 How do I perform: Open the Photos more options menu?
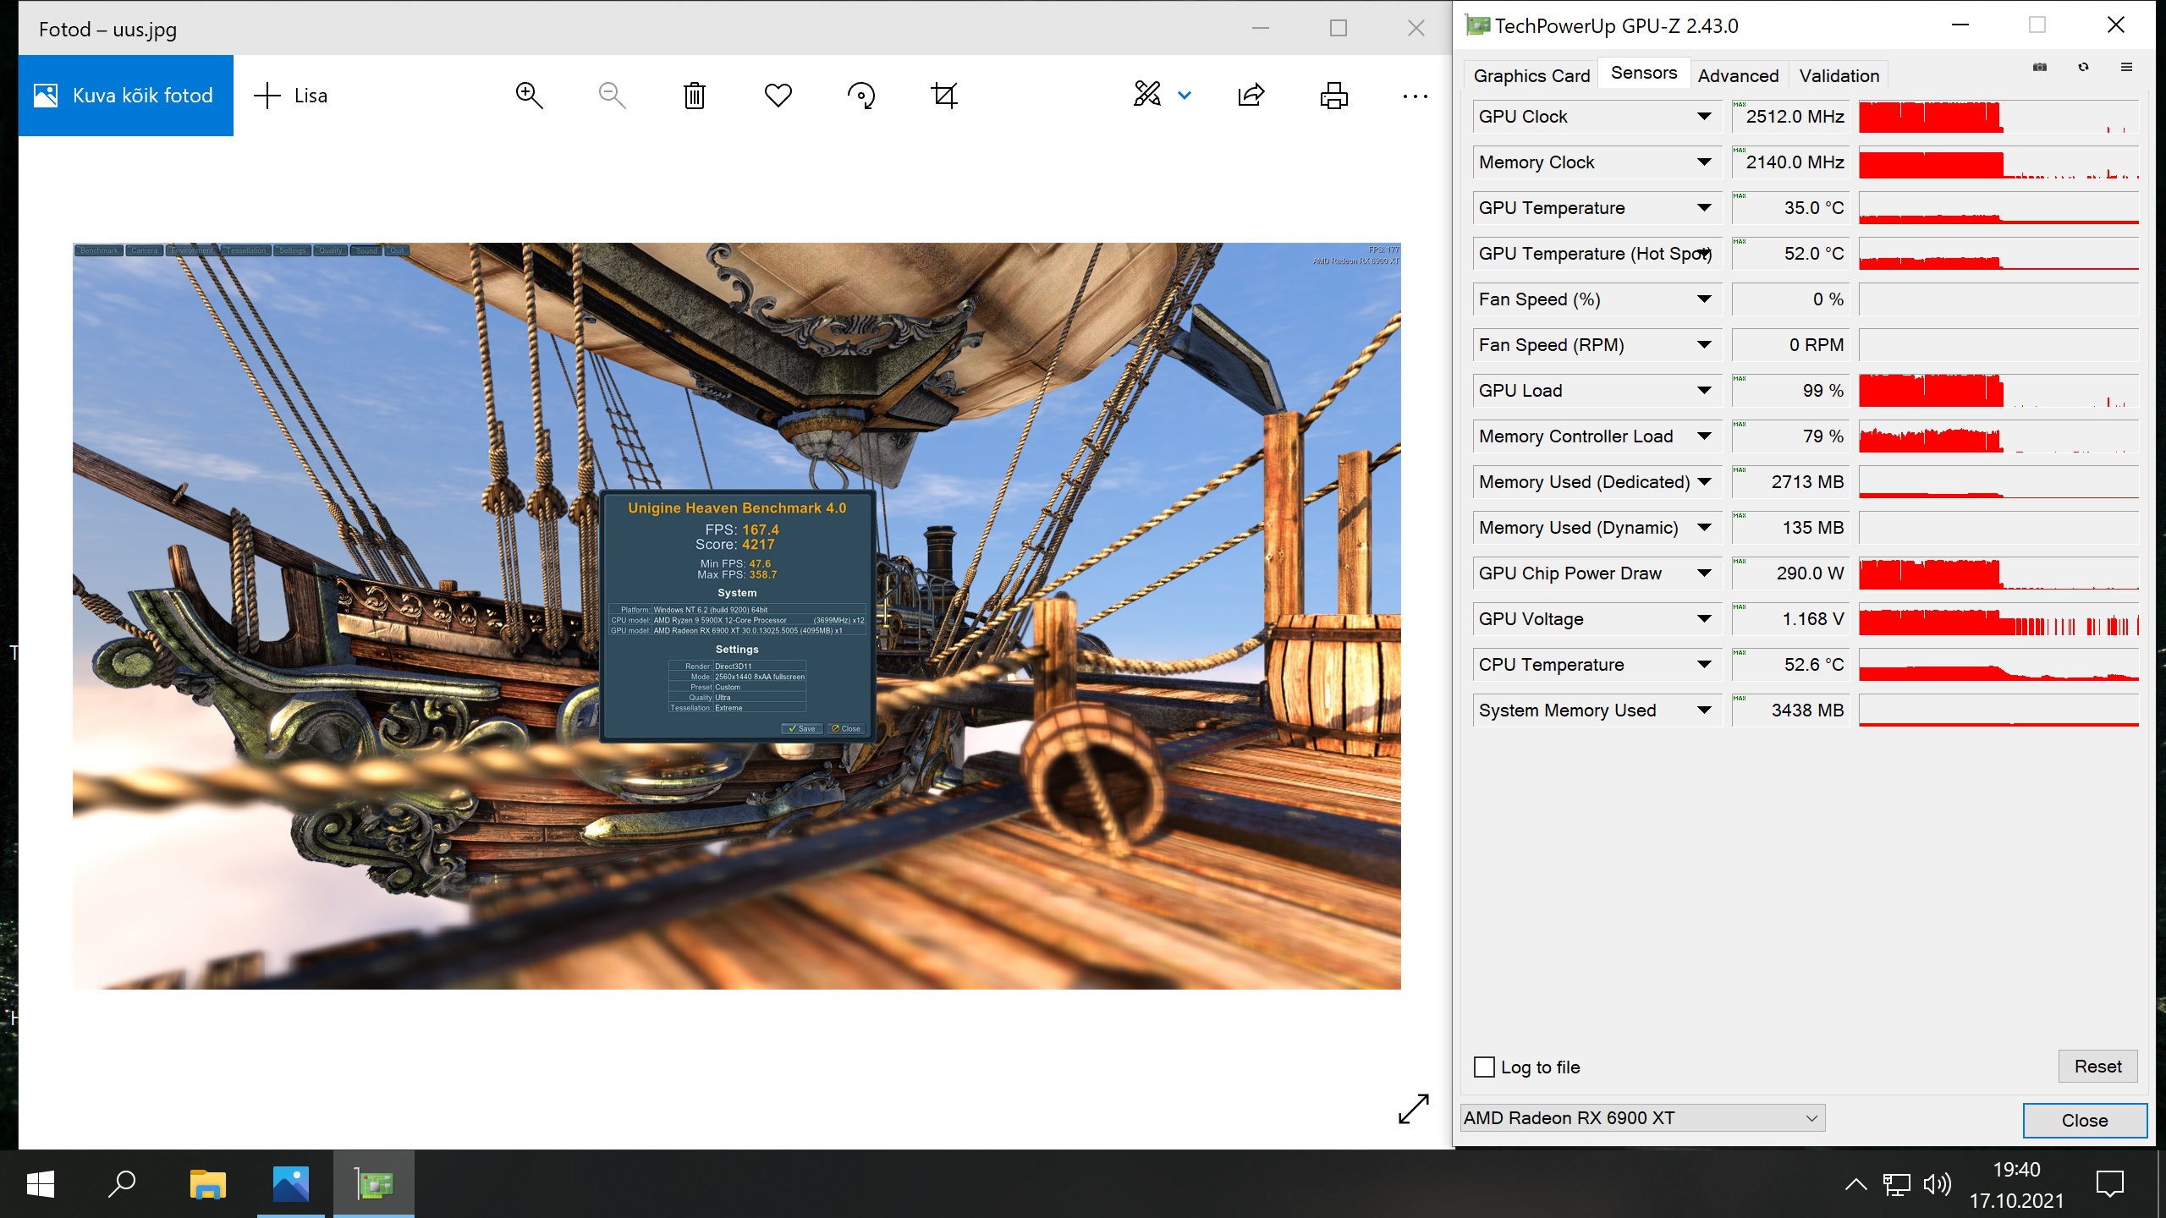point(1416,96)
